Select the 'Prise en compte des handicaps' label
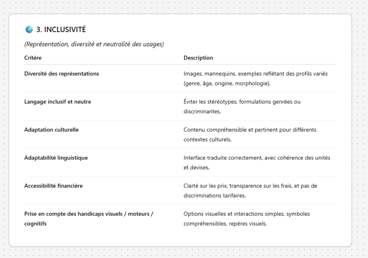 click(x=89, y=214)
